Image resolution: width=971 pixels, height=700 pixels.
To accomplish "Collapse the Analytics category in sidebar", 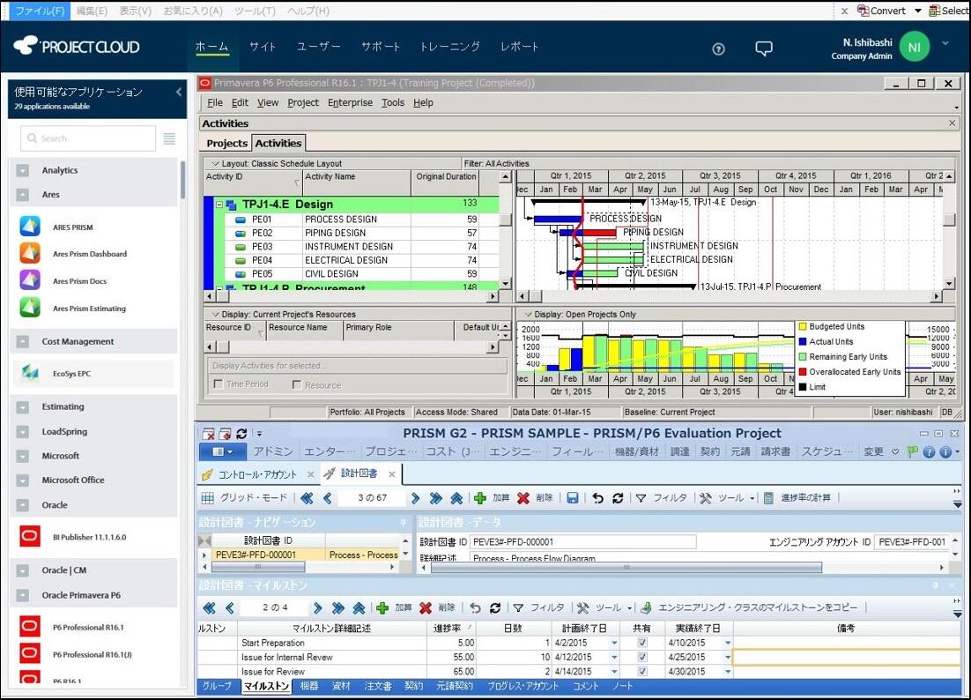I will tap(23, 170).
